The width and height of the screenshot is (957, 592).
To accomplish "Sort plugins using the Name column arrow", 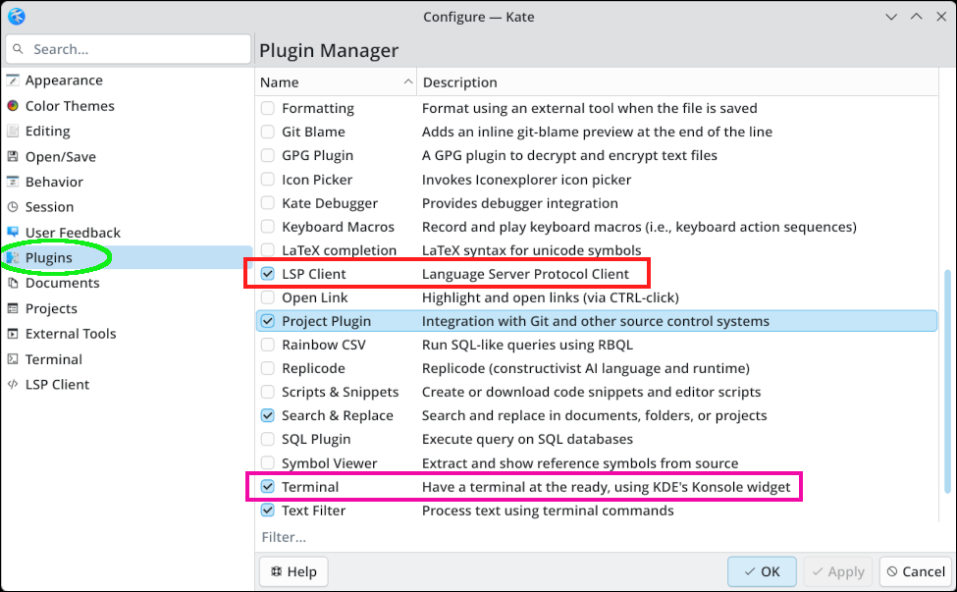I will [x=407, y=82].
